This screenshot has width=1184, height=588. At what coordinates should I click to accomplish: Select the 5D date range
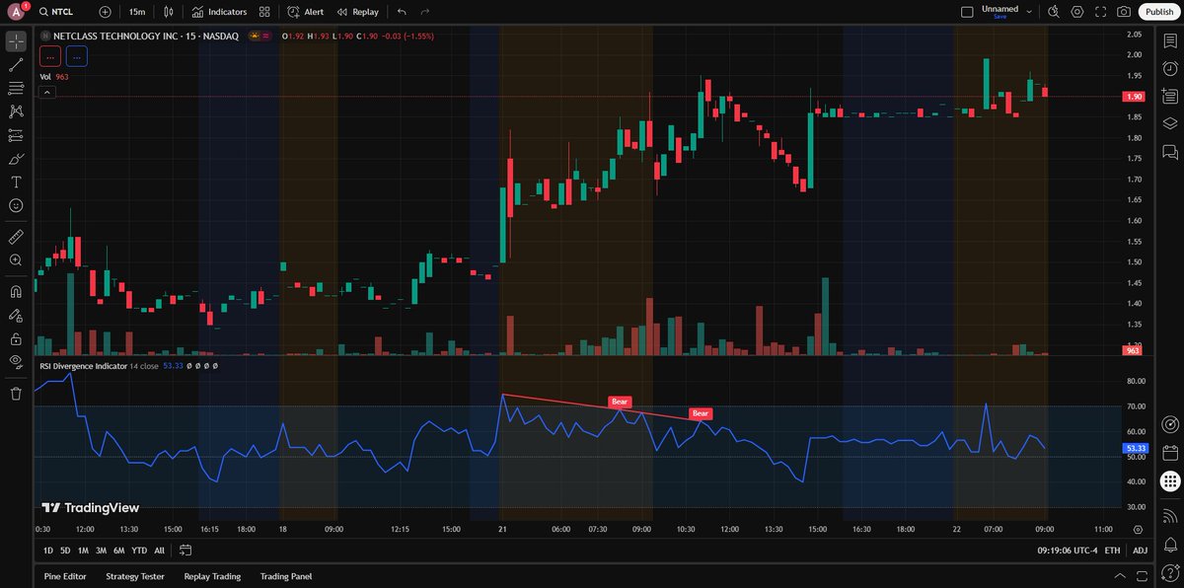[x=65, y=550]
